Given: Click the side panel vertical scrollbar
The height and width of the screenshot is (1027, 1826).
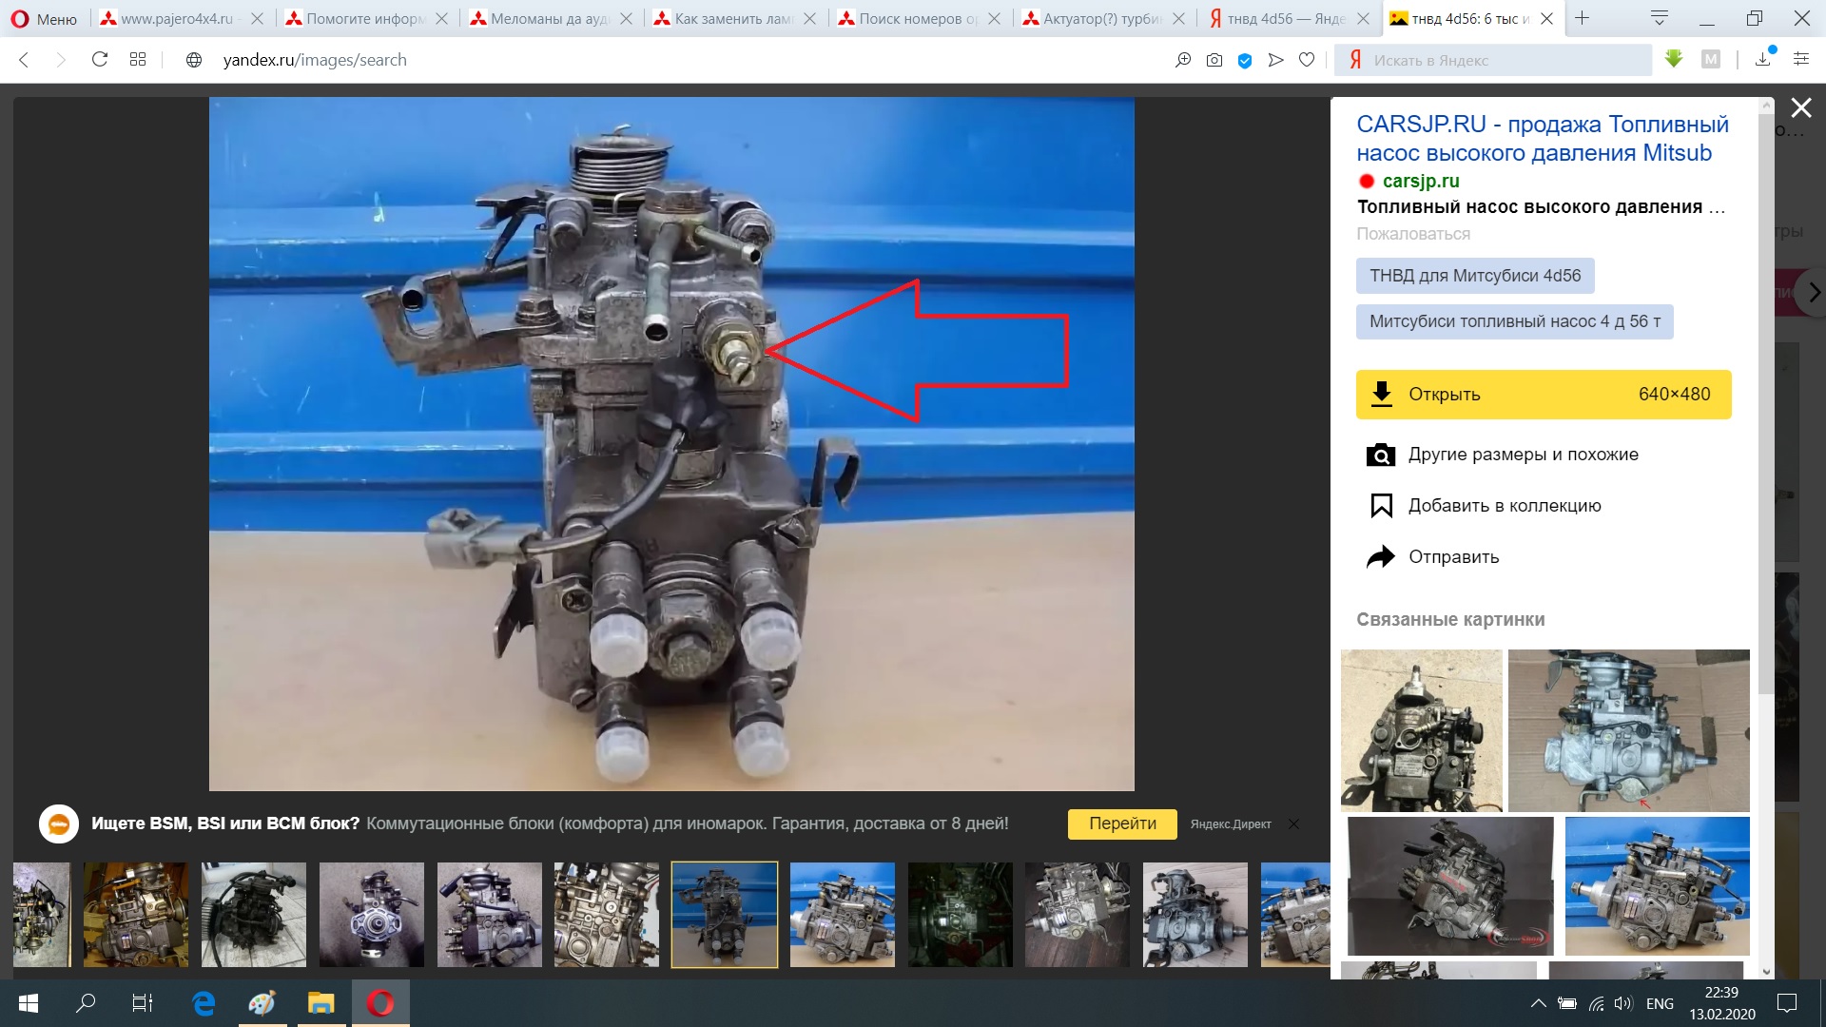Looking at the screenshot, I should tap(1766, 399).
